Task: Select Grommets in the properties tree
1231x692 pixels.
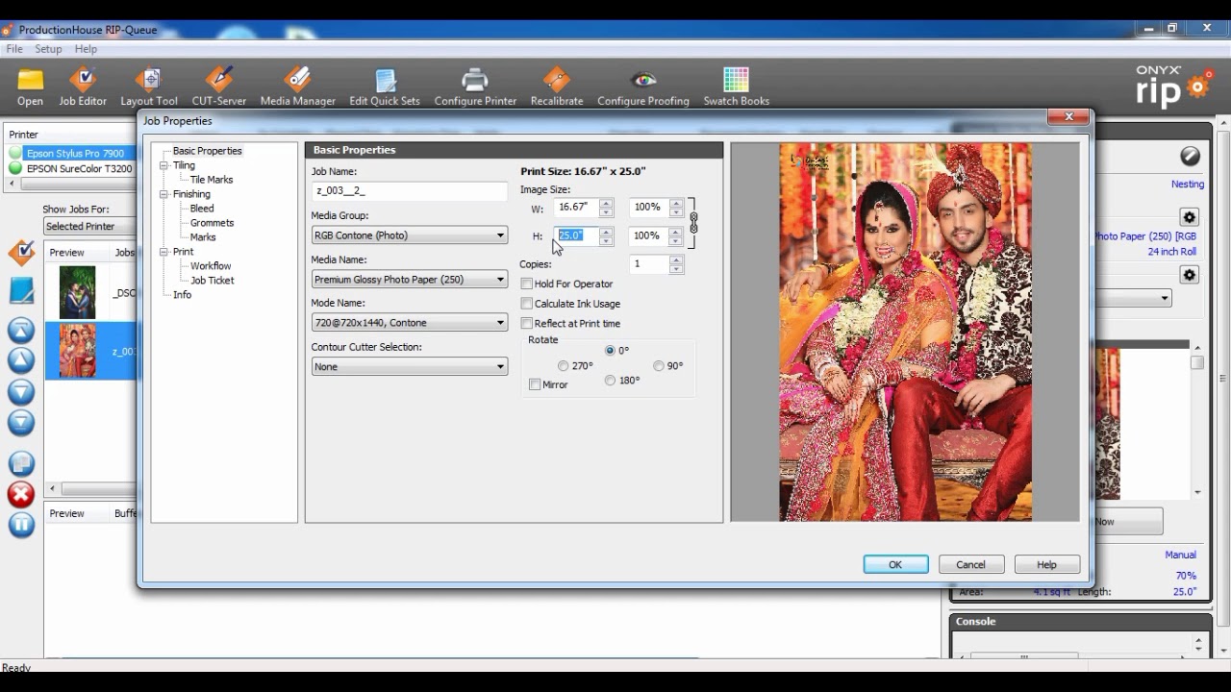Action: (x=212, y=223)
